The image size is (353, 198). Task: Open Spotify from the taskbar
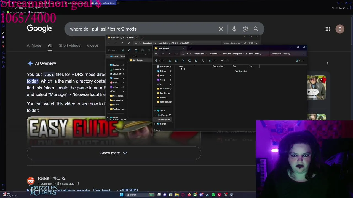[x=213, y=195]
